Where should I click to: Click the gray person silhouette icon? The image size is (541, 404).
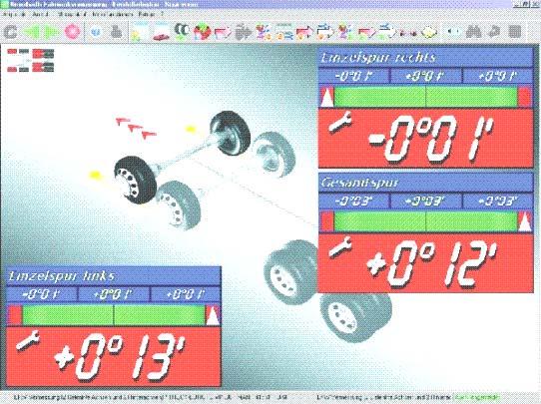[x=116, y=32]
